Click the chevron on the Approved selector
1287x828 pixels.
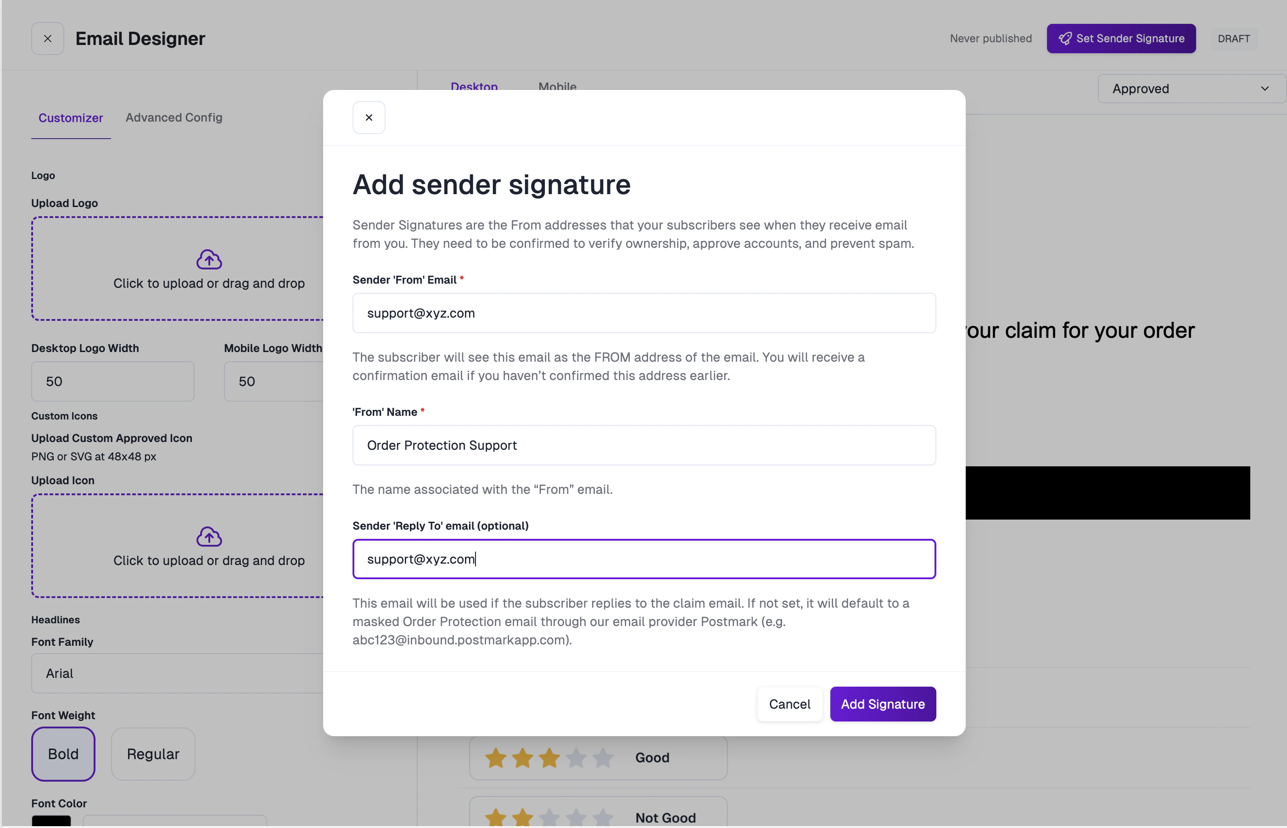pos(1265,88)
